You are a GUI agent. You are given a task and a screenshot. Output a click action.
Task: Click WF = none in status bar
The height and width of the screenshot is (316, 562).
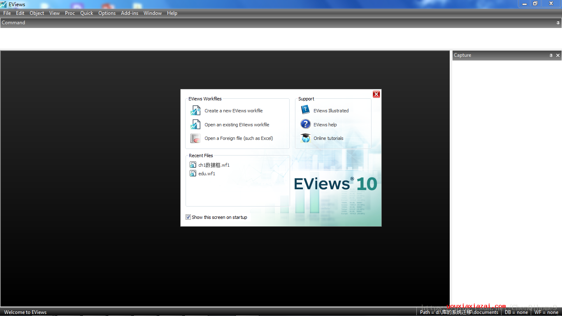546,312
